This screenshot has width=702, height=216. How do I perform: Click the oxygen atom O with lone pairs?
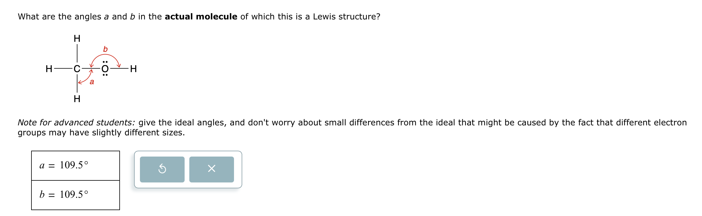click(x=105, y=69)
